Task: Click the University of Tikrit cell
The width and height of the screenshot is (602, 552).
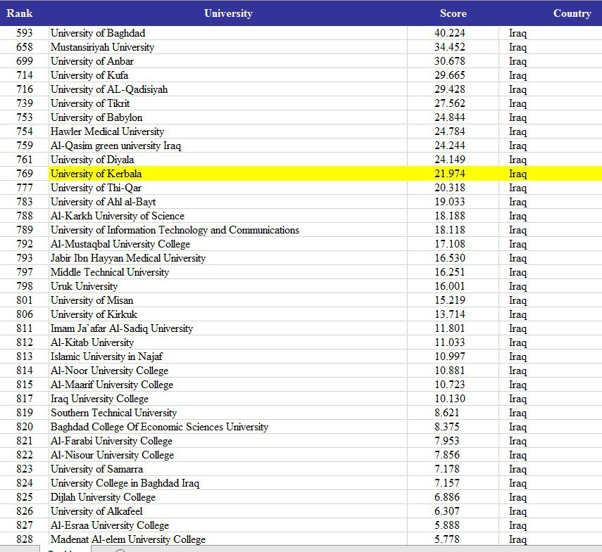Action: pos(228,103)
